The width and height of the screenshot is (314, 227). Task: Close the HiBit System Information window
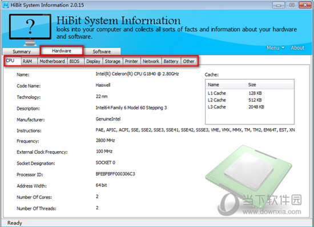[305, 5]
